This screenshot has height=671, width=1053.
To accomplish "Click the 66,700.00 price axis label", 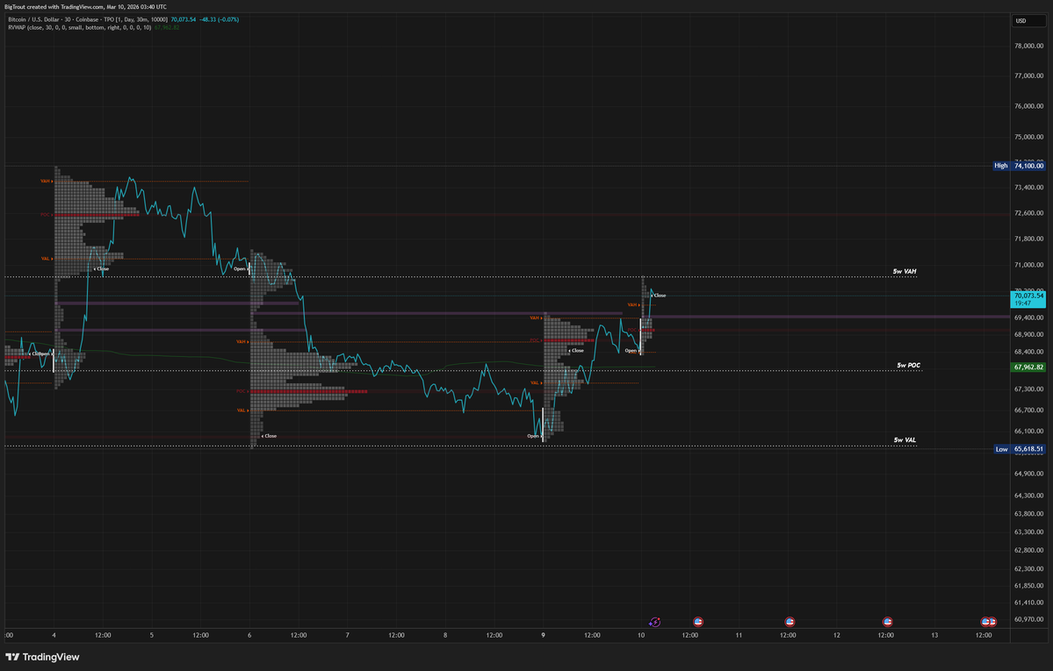I will tap(1028, 410).
